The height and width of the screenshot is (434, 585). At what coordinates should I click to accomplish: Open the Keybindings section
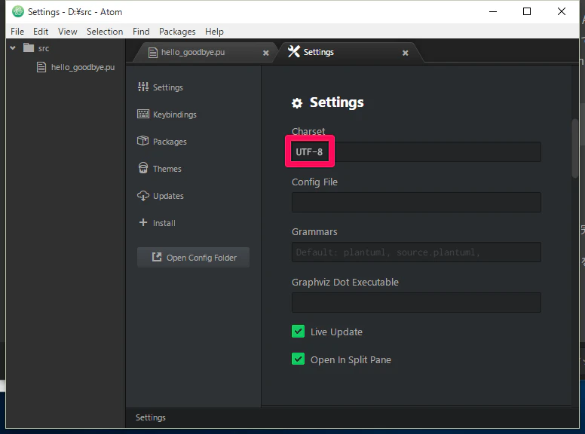167,115
